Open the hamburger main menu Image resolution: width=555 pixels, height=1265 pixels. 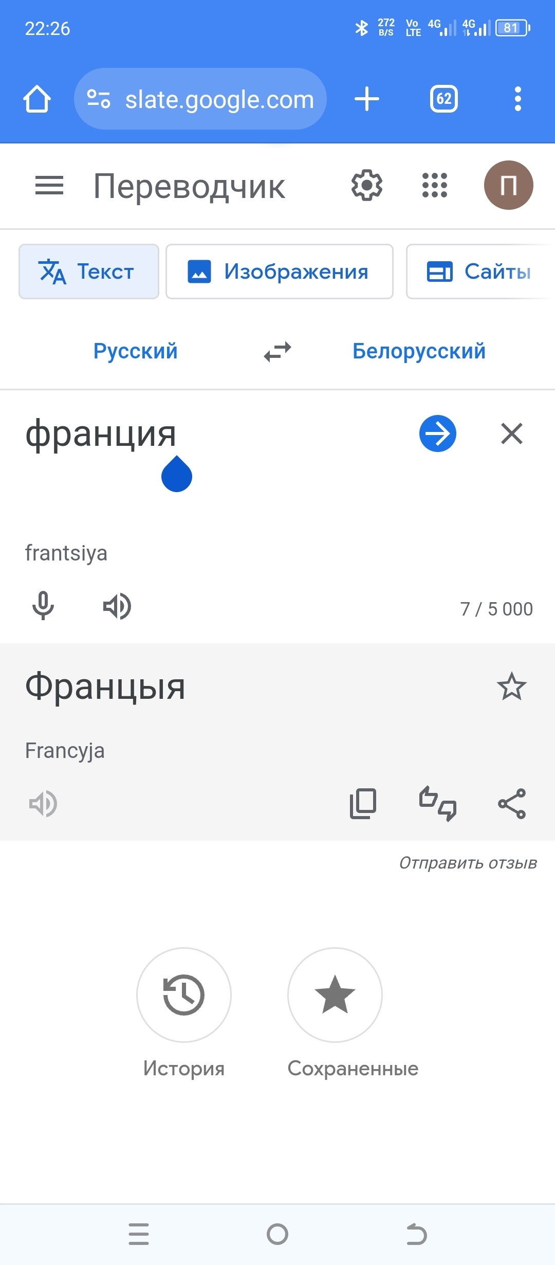tap(49, 186)
